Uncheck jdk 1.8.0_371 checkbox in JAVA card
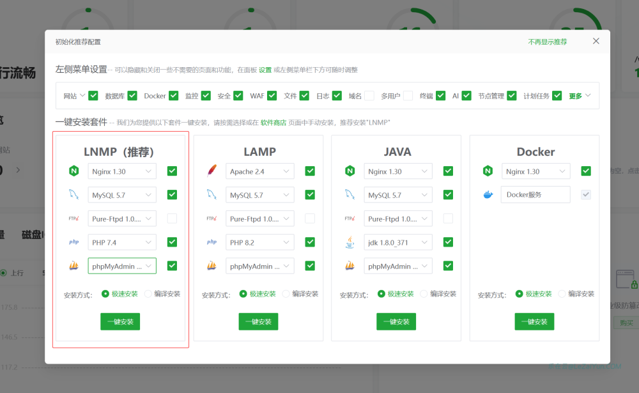This screenshot has height=393, width=639. click(448, 242)
